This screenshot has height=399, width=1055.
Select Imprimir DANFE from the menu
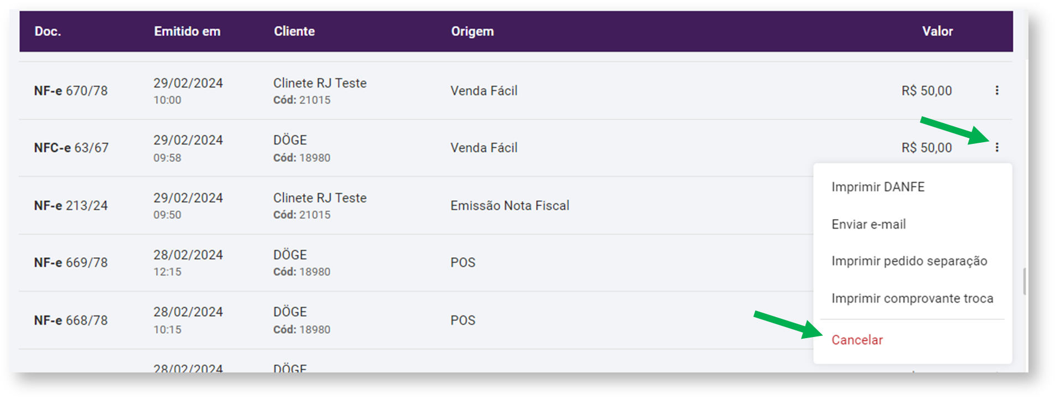point(877,187)
